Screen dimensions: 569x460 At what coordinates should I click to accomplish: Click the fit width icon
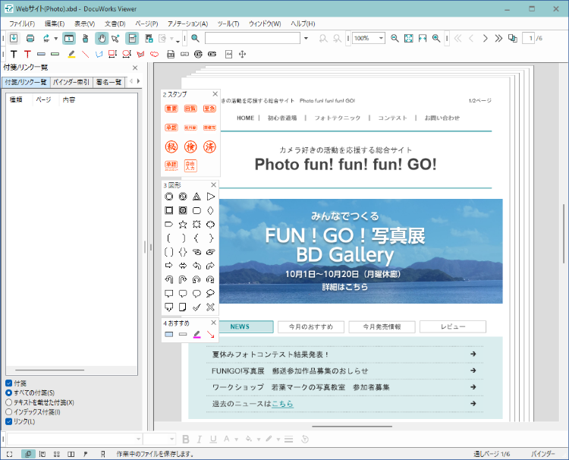click(422, 38)
